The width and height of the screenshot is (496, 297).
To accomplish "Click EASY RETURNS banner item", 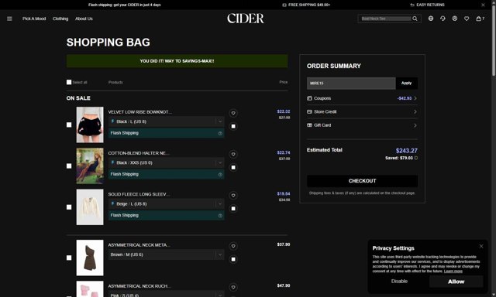I will [427, 5].
